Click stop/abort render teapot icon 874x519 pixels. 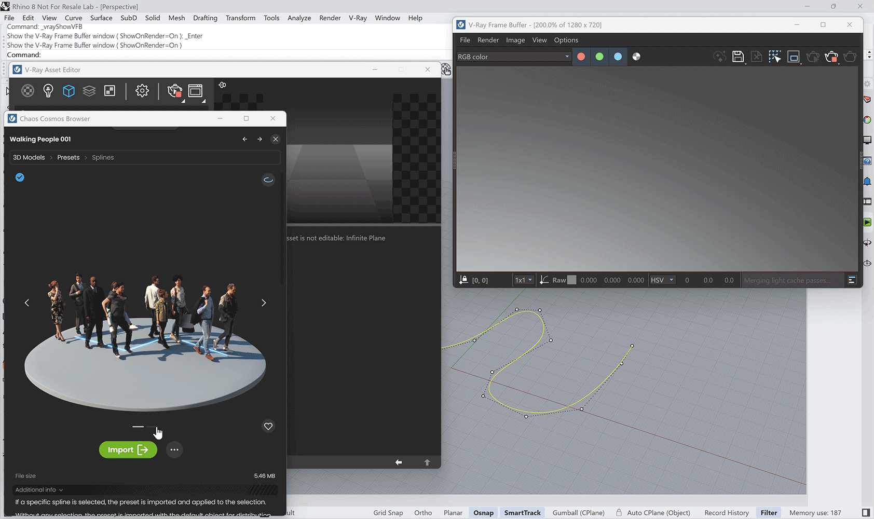[831, 57]
